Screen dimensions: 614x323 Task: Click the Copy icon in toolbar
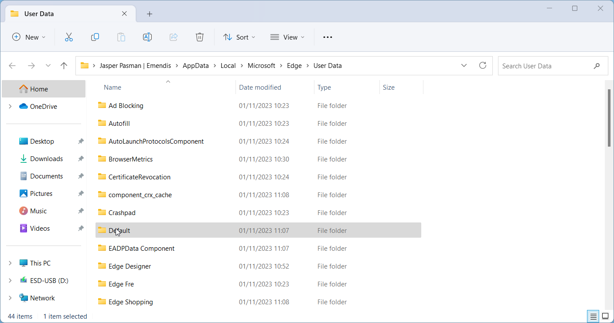coord(95,37)
